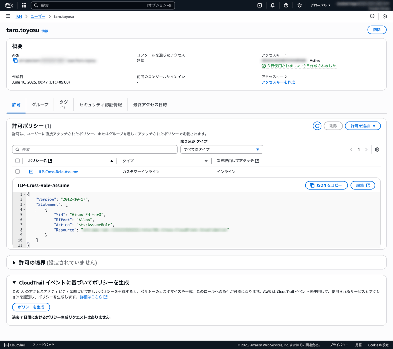The width and height of the screenshot is (393, 349).
Task: Open the Last accessed tab
Action: coord(150,105)
